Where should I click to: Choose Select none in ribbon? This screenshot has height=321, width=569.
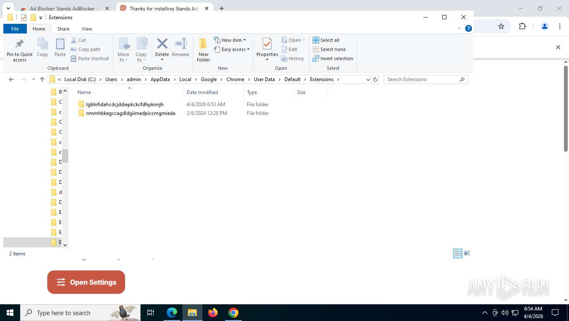pos(329,49)
